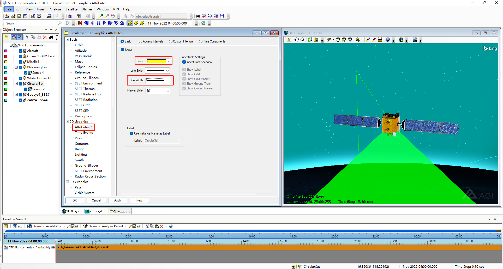Open the Insert STK Objects tool
503x269 pixels.
(33, 16)
